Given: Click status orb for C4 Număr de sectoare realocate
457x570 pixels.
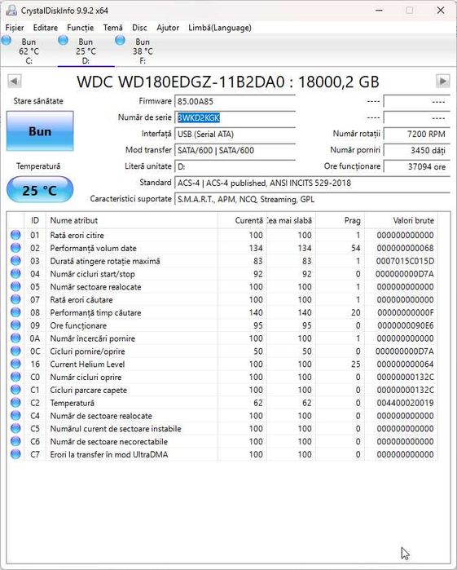Looking at the screenshot, I should coord(15,416).
